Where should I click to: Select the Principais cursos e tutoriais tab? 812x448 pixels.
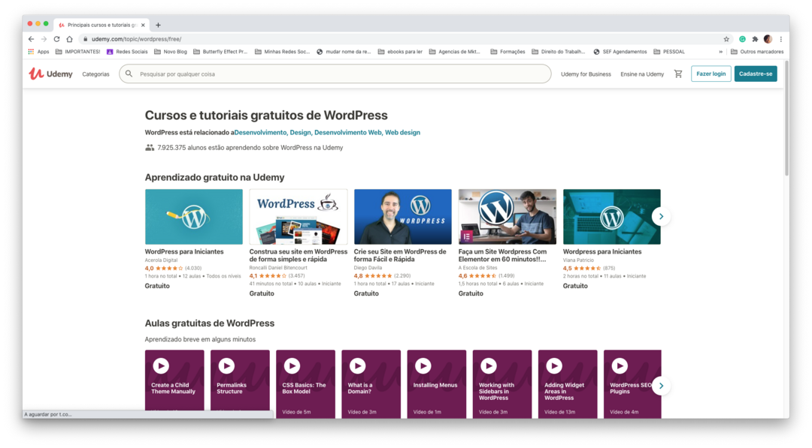coord(101,25)
